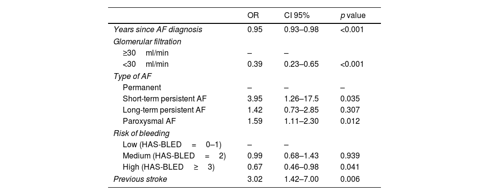Select the Paroxysmal AF row label

[150, 121]
